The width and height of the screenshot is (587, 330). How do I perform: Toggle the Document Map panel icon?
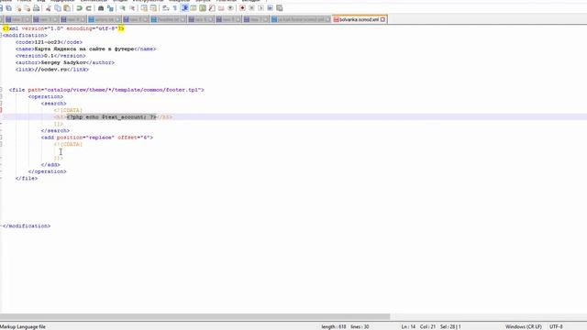click(203, 8)
